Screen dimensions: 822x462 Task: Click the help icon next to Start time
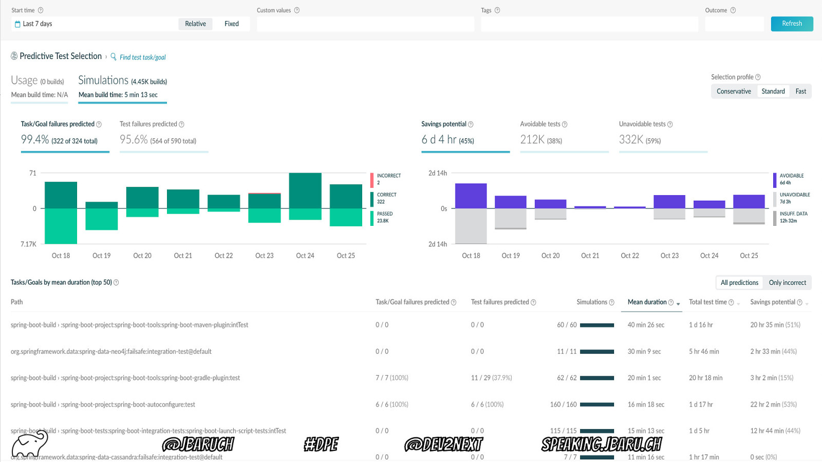pos(41,10)
